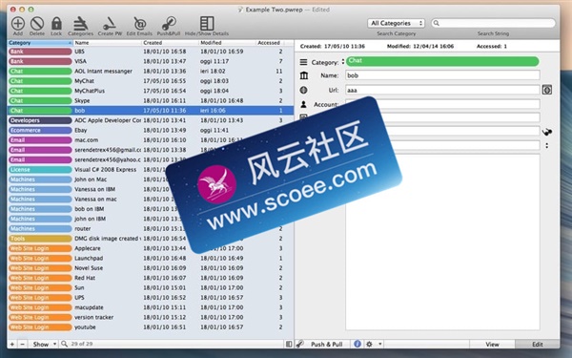Click the bank Name icon
572x358 pixels.
(x=303, y=75)
